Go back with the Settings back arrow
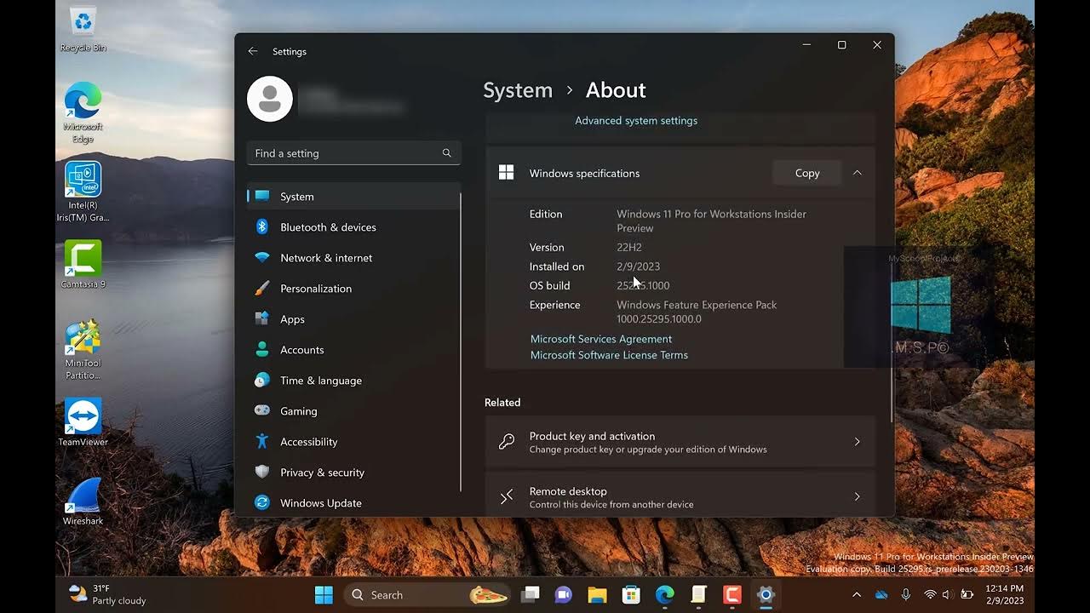Viewport: 1090px width, 613px height. click(253, 51)
